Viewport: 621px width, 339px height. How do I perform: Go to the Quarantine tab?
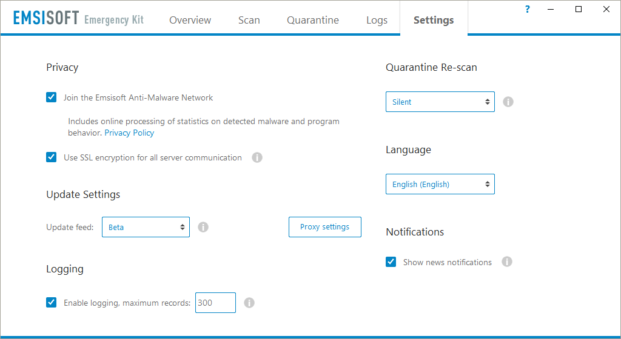coord(313,20)
